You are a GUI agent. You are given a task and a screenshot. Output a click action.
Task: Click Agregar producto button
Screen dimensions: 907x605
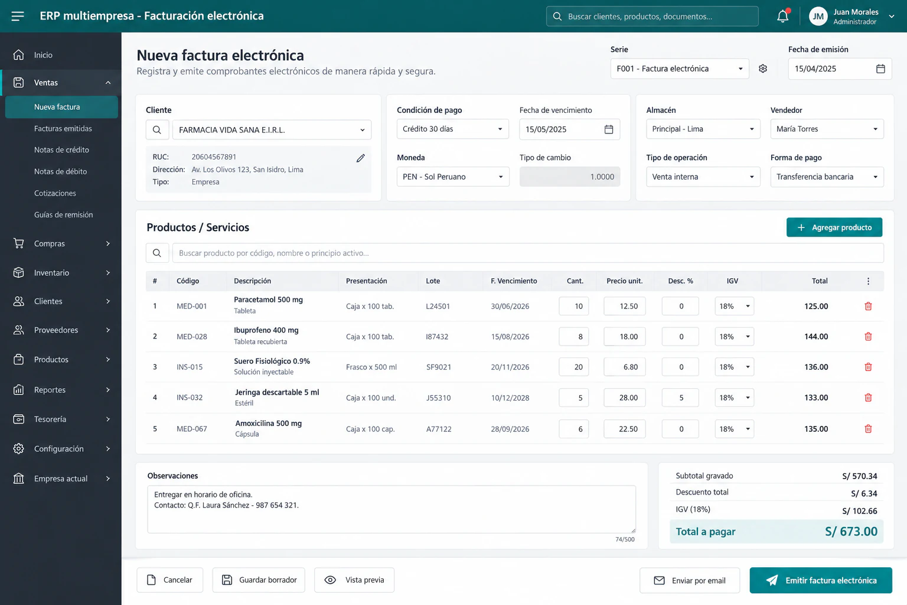coord(834,227)
